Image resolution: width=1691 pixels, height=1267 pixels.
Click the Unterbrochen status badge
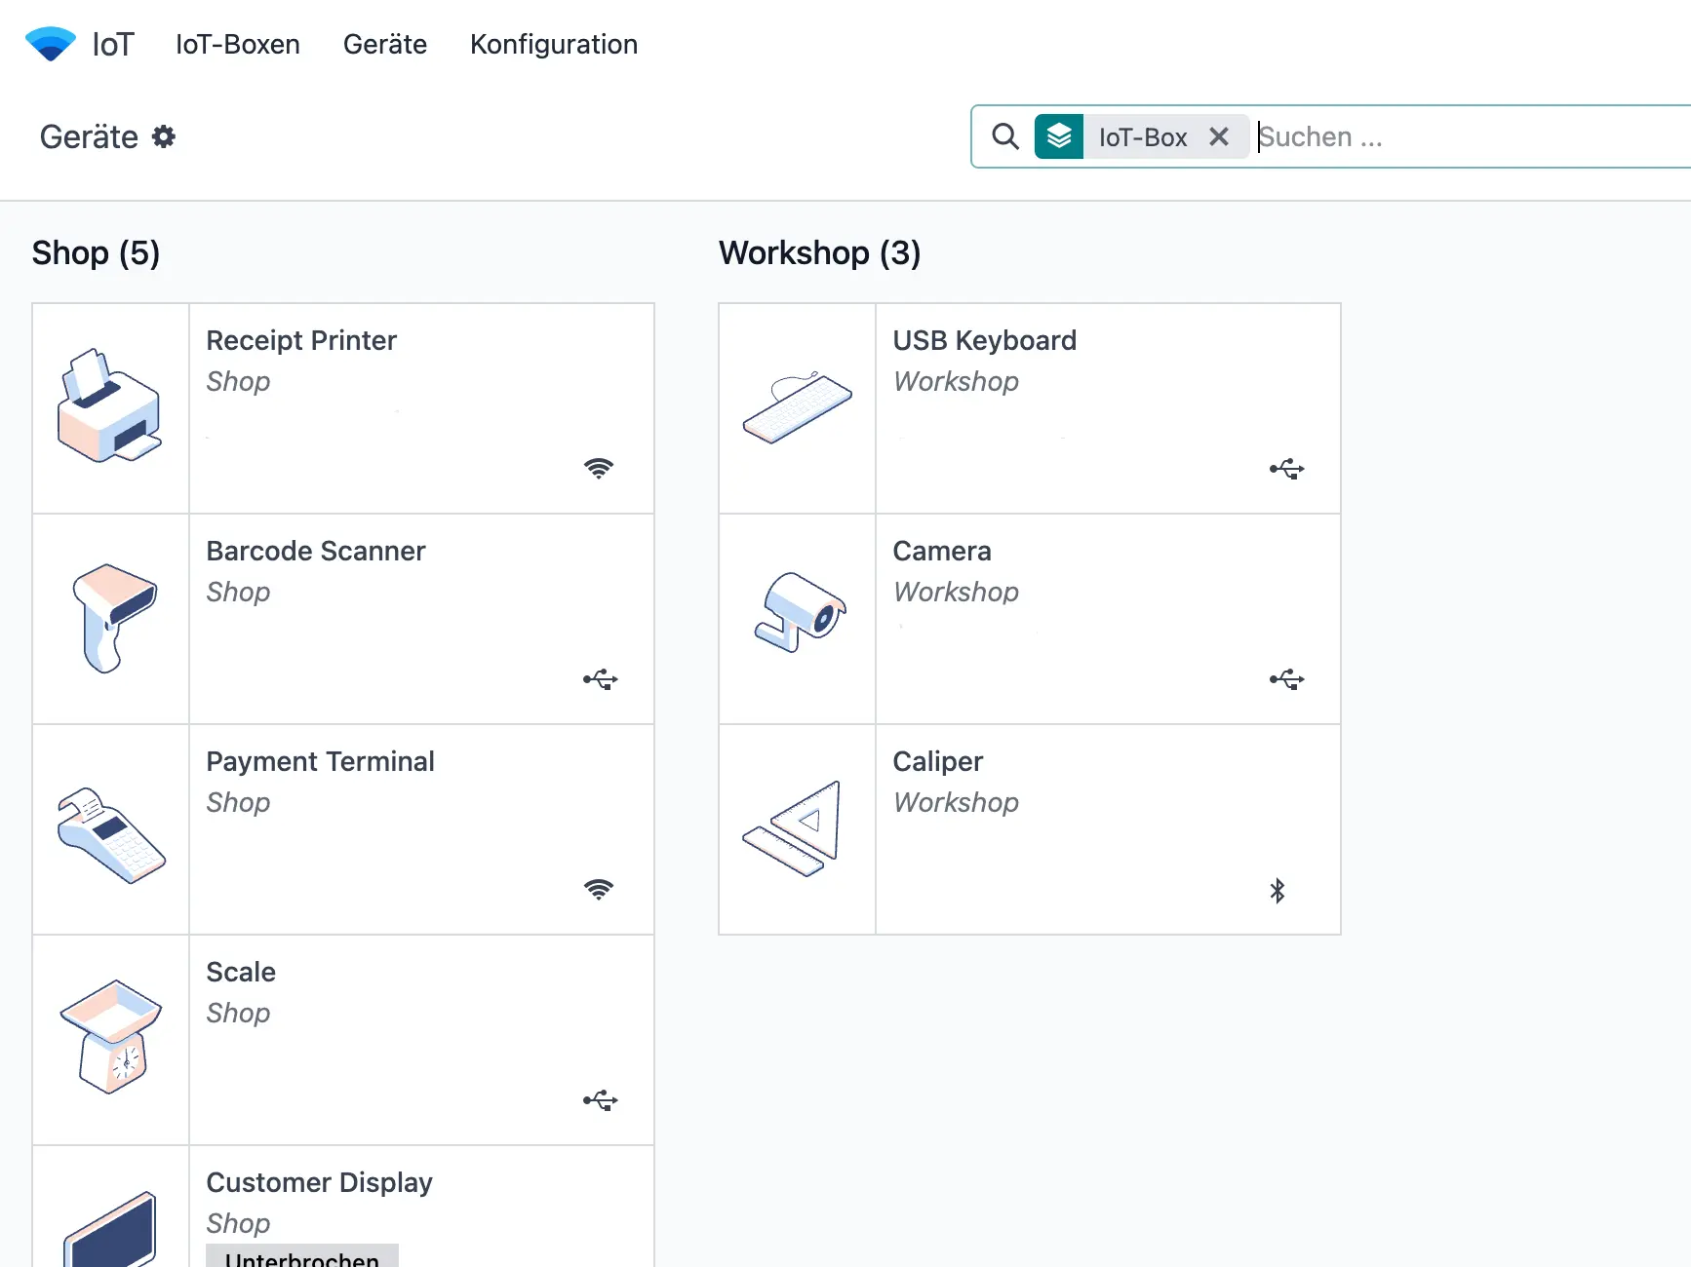click(301, 1257)
